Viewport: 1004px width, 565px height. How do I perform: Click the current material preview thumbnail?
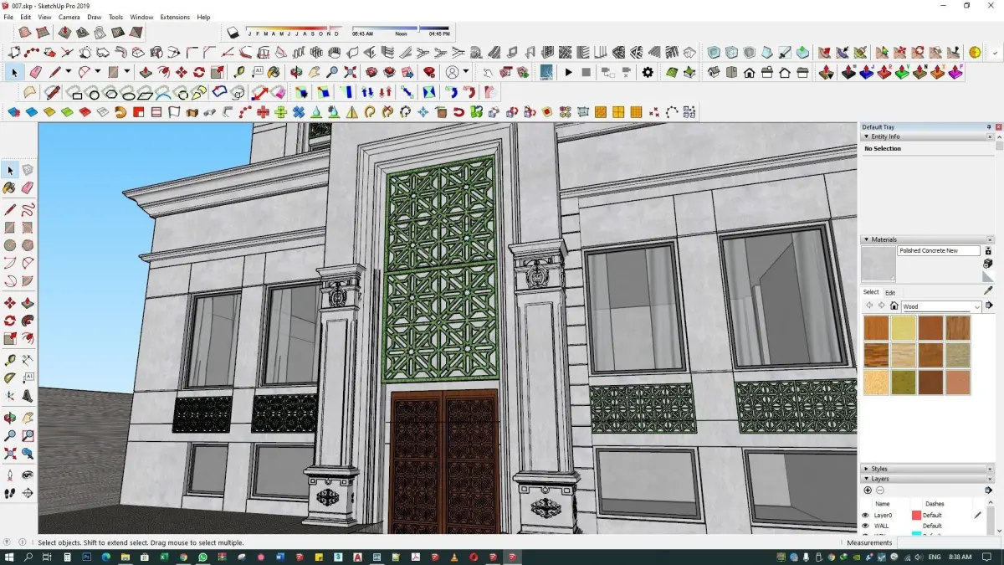click(878, 264)
